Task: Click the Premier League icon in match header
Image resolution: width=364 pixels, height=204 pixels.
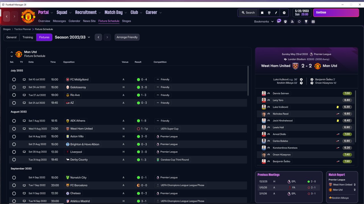Action: click(x=311, y=54)
